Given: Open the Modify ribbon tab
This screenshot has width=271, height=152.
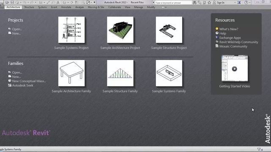Looking at the screenshot, I should click(x=151, y=7).
